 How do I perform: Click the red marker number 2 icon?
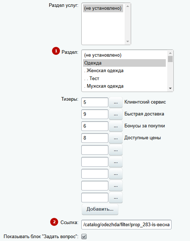54,222
